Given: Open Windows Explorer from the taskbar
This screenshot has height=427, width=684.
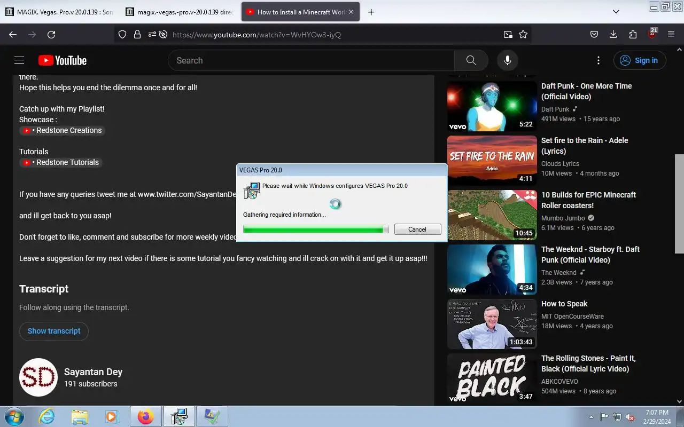Looking at the screenshot, I should point(79,416).
